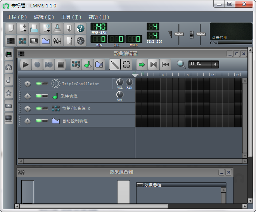Viewport: 256px width, 212px height.
Task: Stop playback in the Song Editor
Action: (60, 64)
